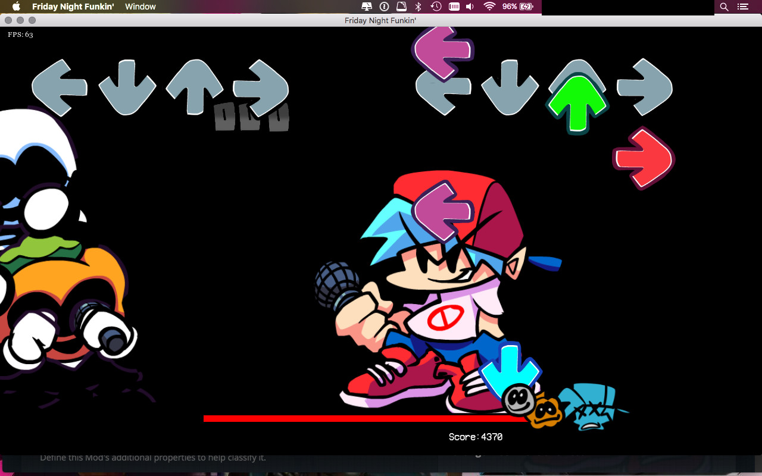Click the red right arrow note
762x476 pixels.
pos(643,158)
